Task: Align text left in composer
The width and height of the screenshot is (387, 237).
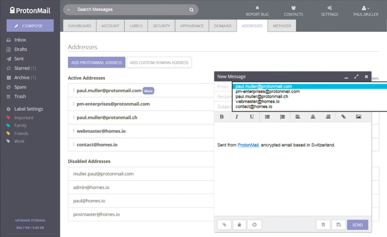Action: pos(298,117)
